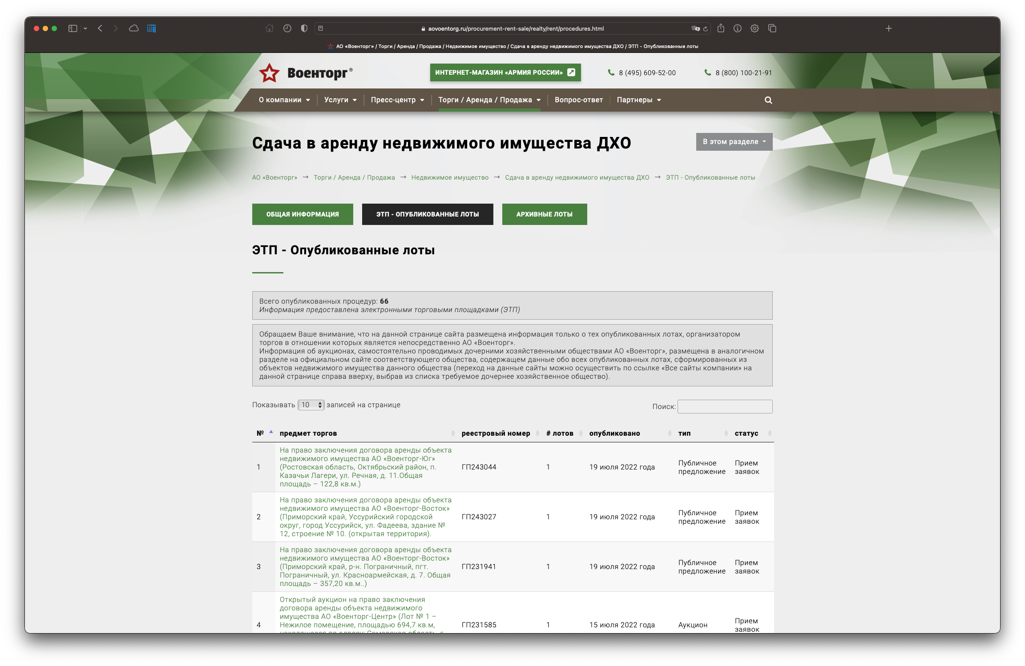Click registry number ГП231941
1025x666 pixels.
click(x=479, y=567)
